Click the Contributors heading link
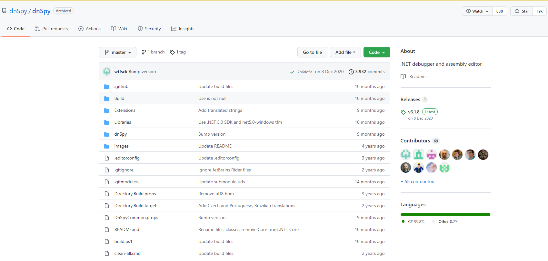This screenshot has width=548, height=261. point(415,141)
